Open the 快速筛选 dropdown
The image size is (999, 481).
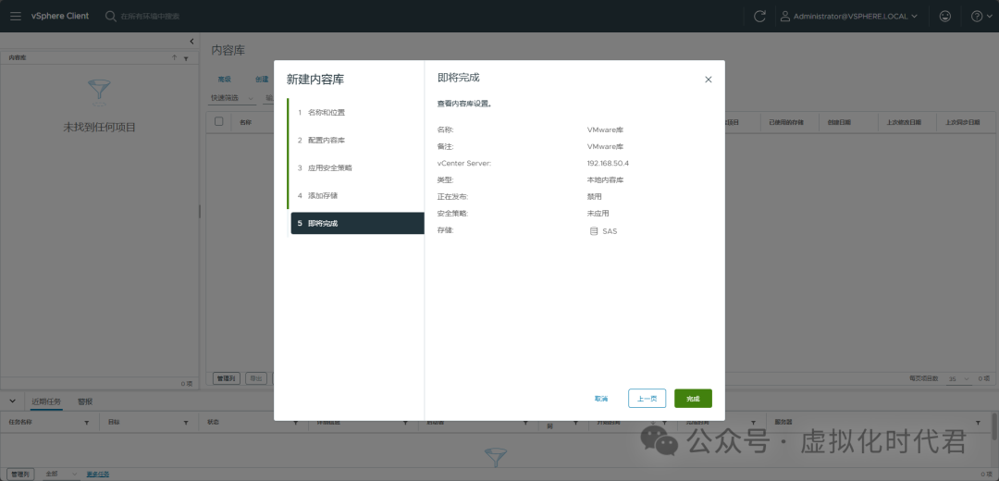(x=232, y=98)
